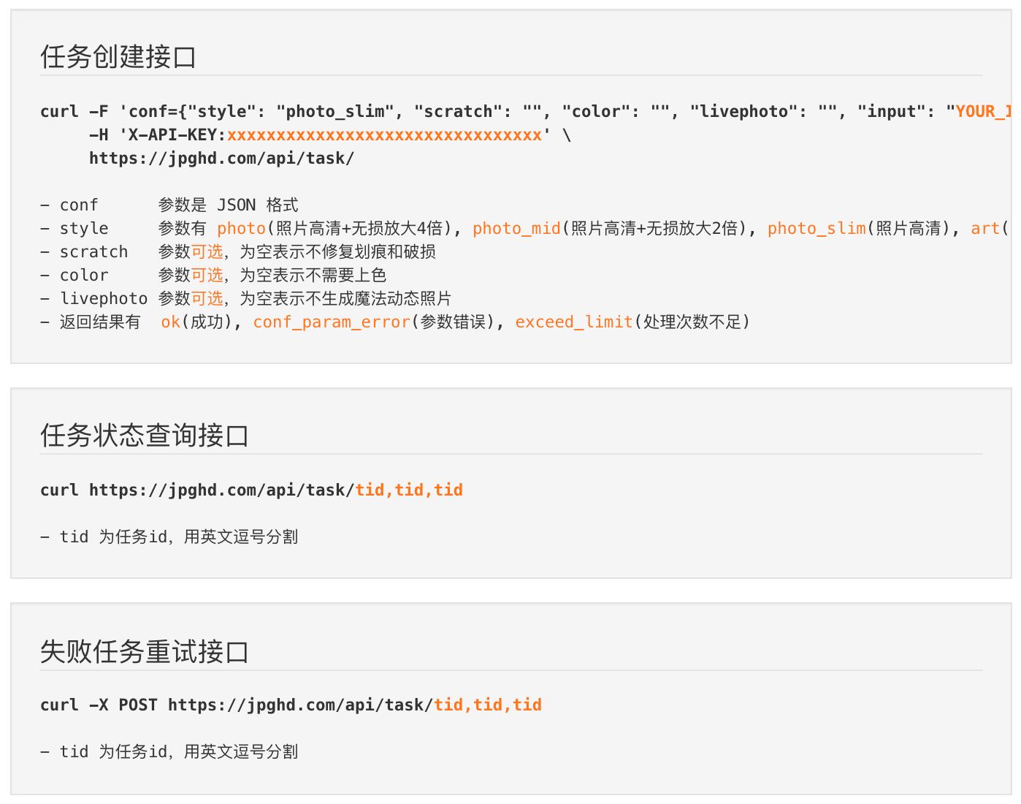This screenshot has width=1021, height=804.
Task: Click the 失败任务重试接口 heading
Action: click(145, 651)
